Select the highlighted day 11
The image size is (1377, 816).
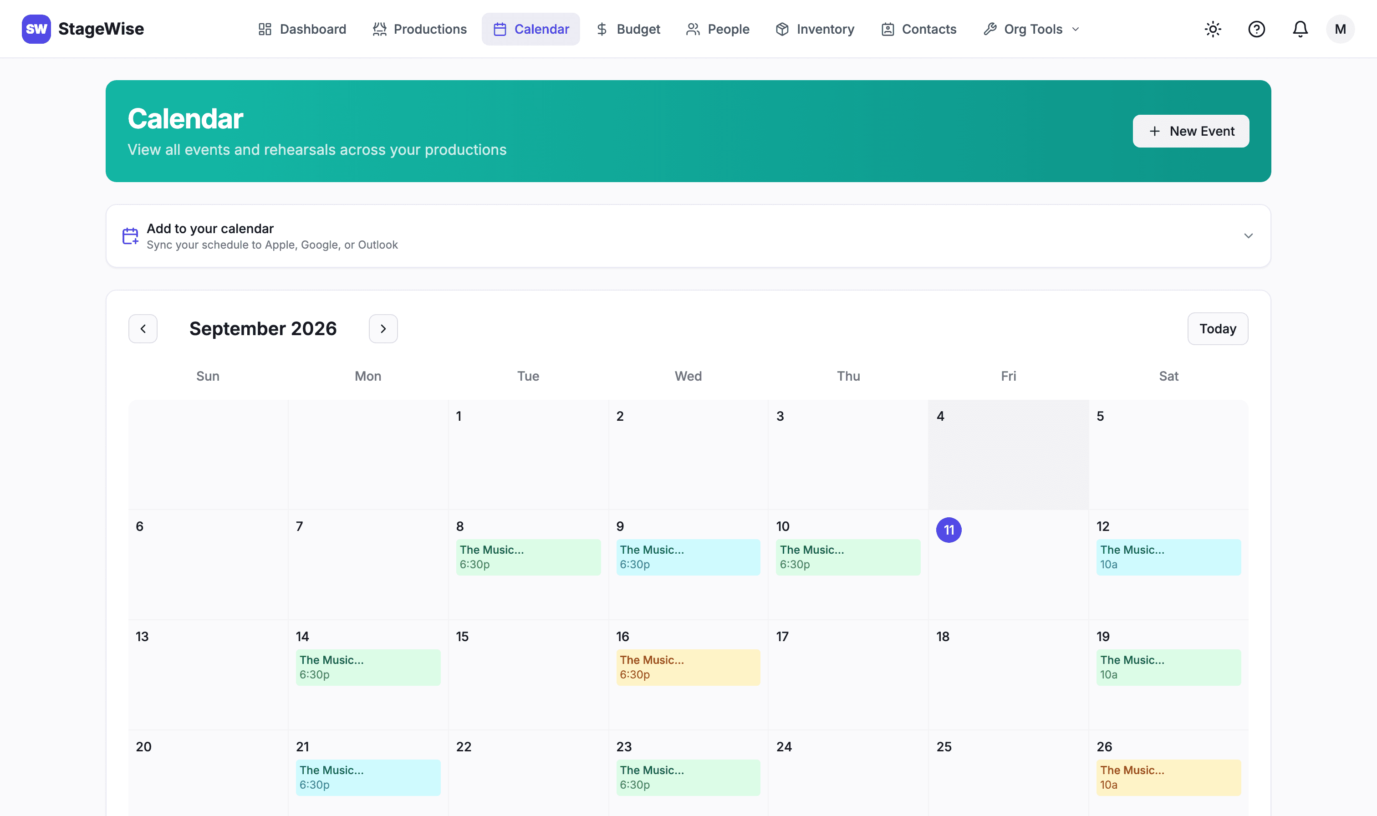[949, 530]
